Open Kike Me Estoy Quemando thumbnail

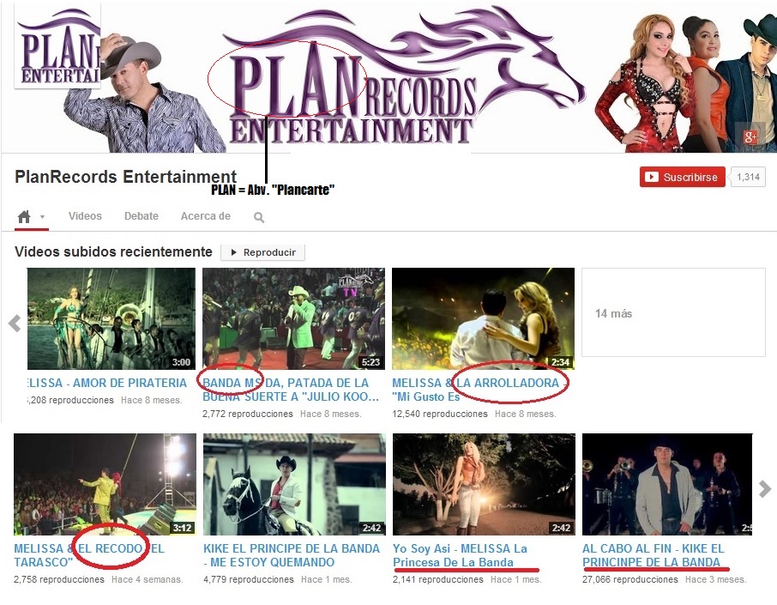pos(294,485)
